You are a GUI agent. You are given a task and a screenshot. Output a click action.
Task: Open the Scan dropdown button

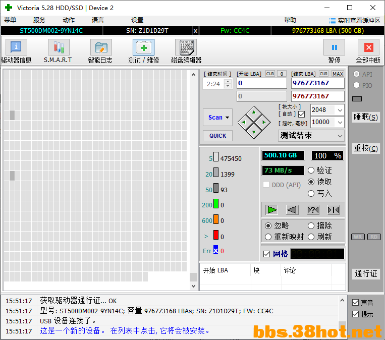218,118
